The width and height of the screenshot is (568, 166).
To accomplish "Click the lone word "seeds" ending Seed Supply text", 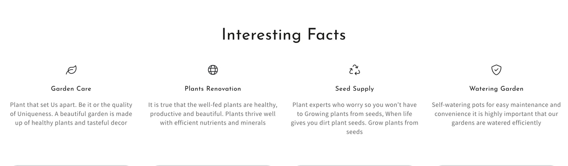I will tap(355, 132).
